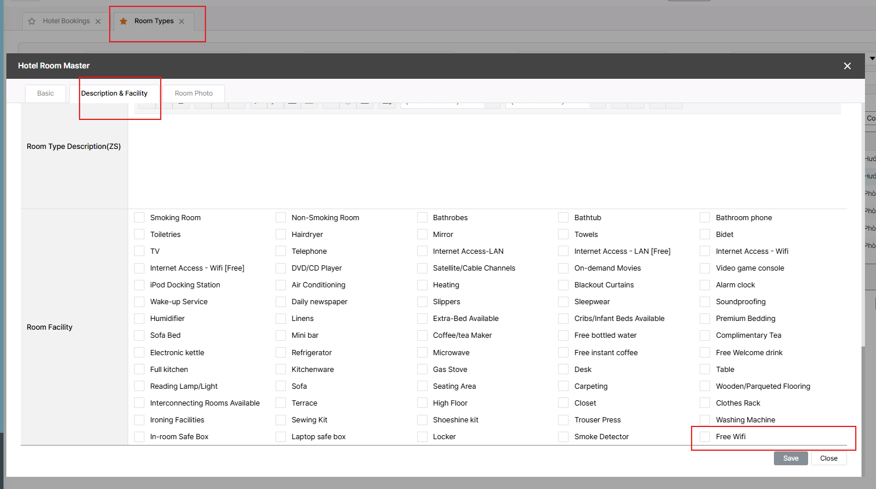Image resolution: width=876 pixels, height=489 pixels.
Task: Click inside the Room Type Description(ZS) text area
Action: coord(484,159)
